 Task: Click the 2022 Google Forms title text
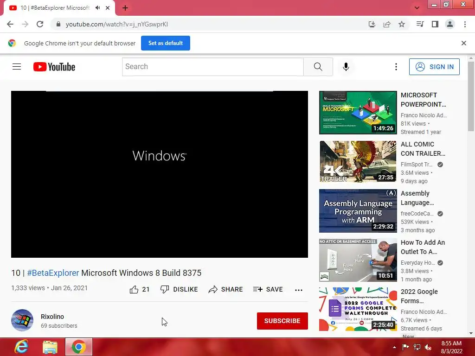(x=419, y=296)
